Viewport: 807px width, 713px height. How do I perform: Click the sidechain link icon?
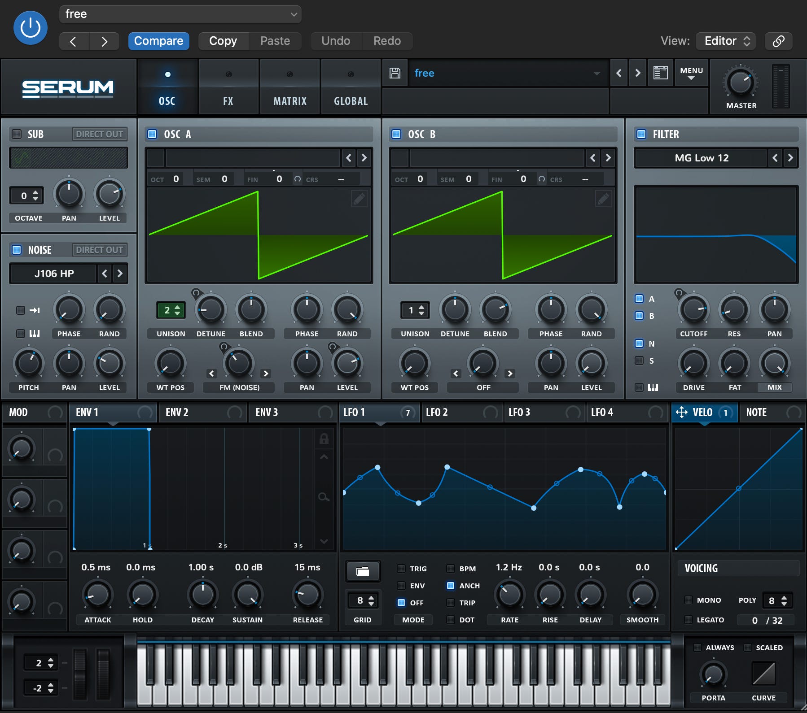click(779, 41)
